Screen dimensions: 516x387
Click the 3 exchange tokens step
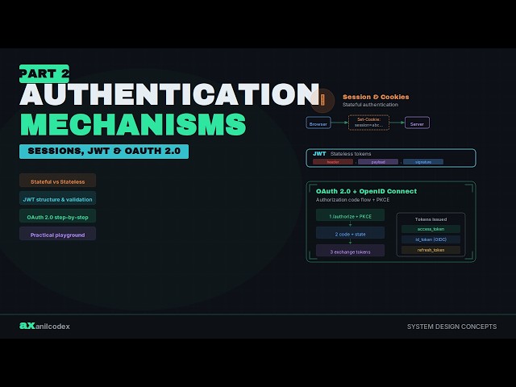pos(350,252)
